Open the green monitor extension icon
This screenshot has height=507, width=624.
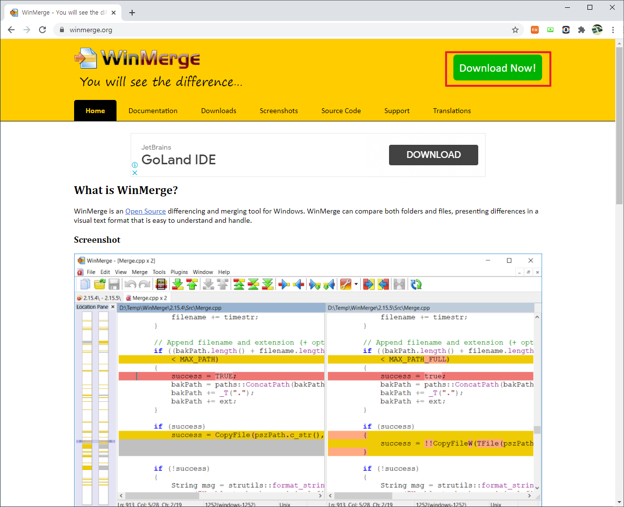(550, 30)
